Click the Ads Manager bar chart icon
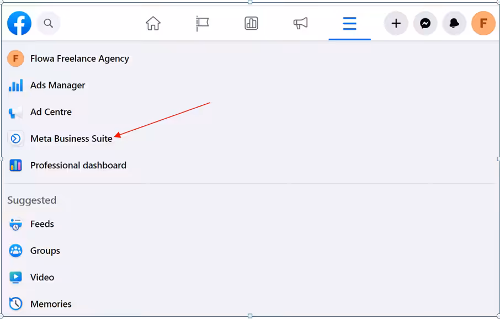 coord(15,85)
